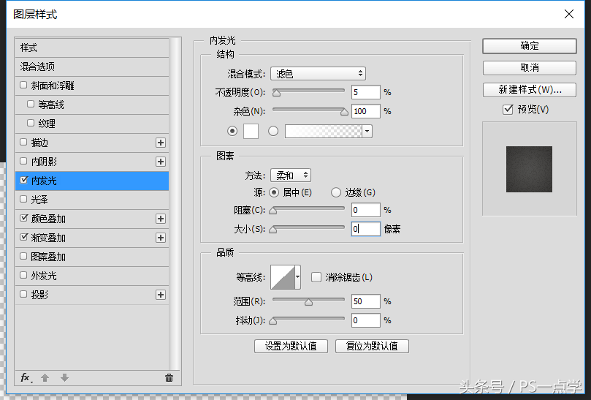This screenshot has height=400, width=591.
Task: Open the fx add-style menu
Action: (26, 378)
